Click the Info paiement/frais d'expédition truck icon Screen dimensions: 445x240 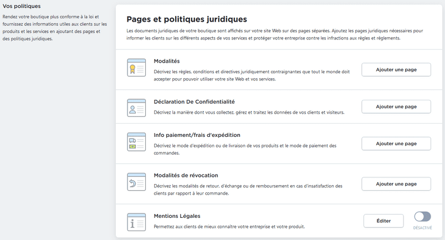pyautogui.click(x=136, y=142)
